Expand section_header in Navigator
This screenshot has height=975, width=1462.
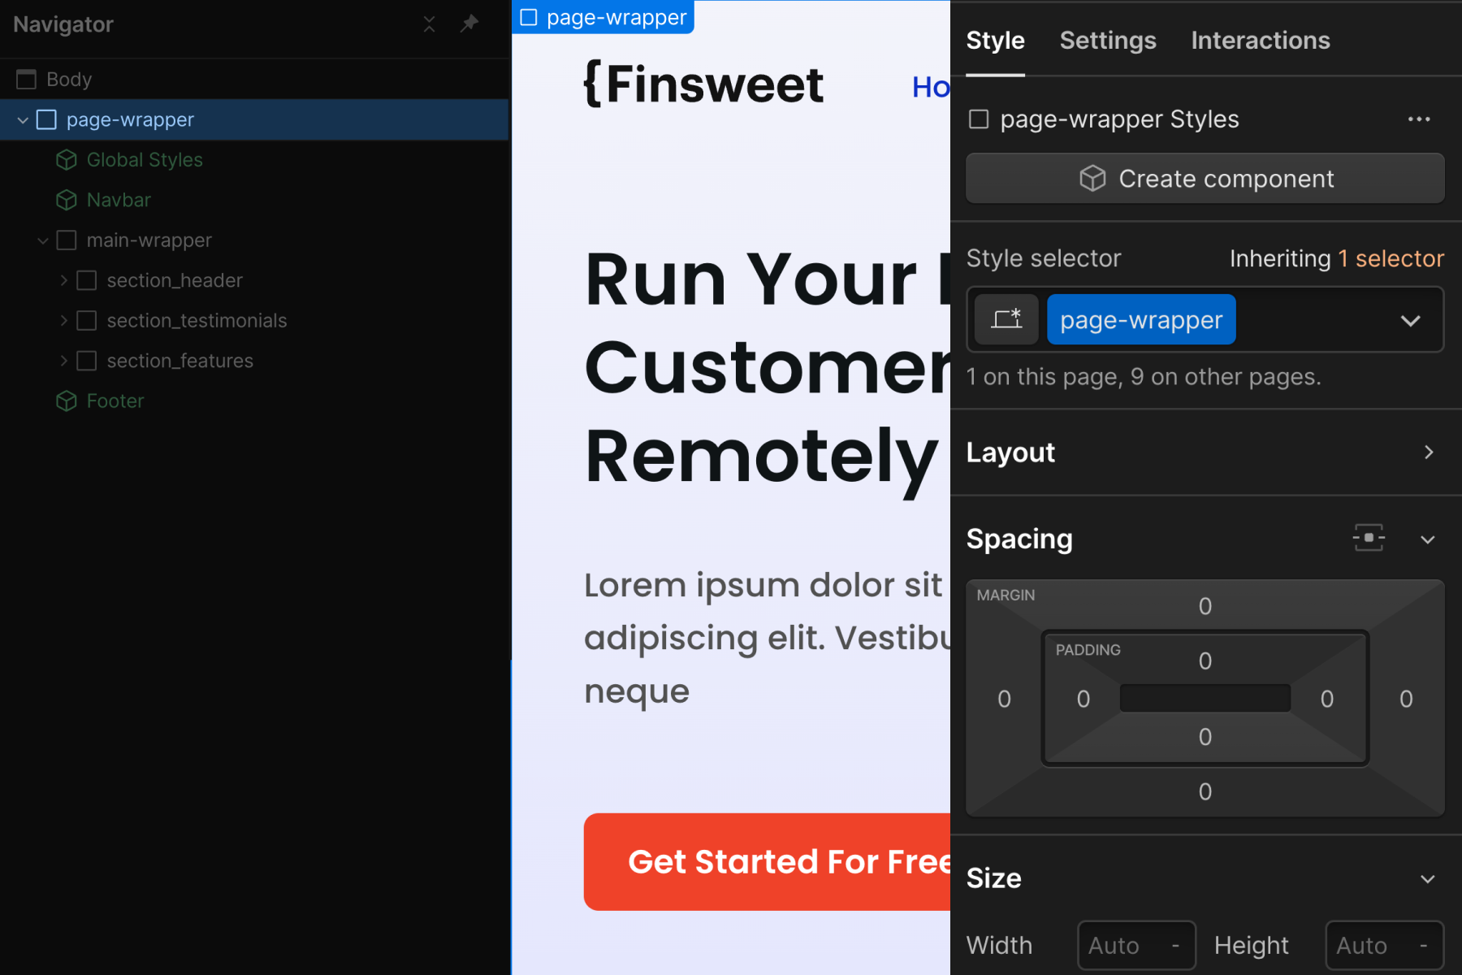[63, 280]
